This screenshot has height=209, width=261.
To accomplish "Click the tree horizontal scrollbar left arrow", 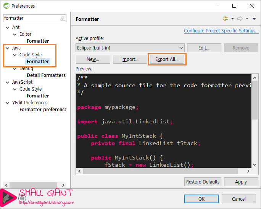I will [6, 185].
